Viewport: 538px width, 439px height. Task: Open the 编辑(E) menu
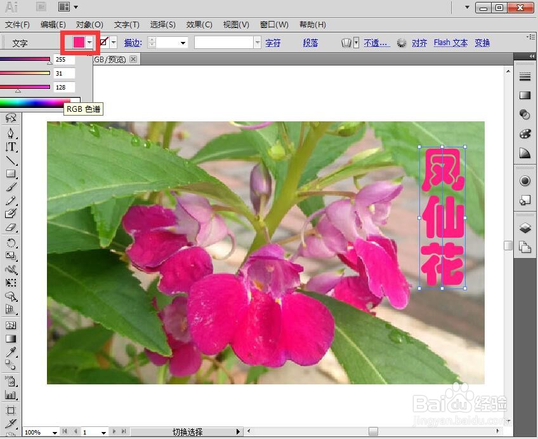53,25
